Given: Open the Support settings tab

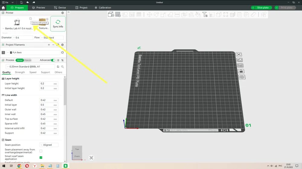Looking at the screenshot, I should (x=45, y=72).
